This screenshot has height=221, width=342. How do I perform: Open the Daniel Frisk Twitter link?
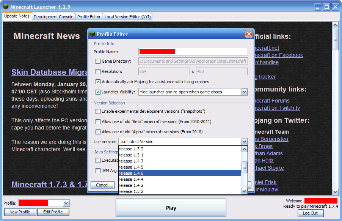pyautogui.click(x=265, y=183)
